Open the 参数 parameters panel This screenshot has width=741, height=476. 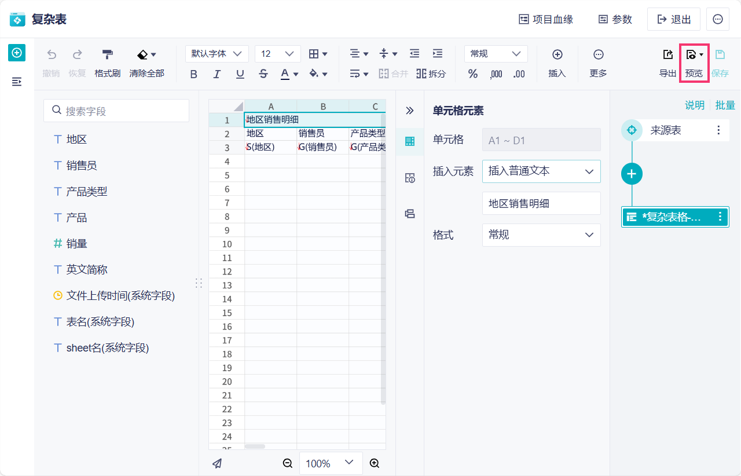(x=615, y=19)
